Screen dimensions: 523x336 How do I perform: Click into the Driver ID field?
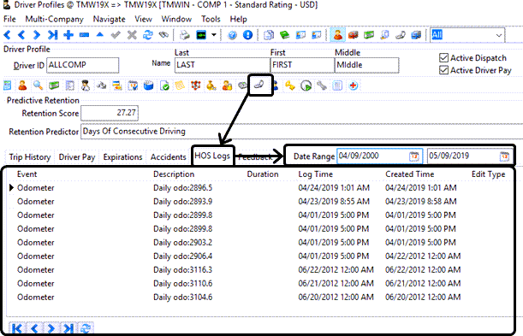[83, 65]
